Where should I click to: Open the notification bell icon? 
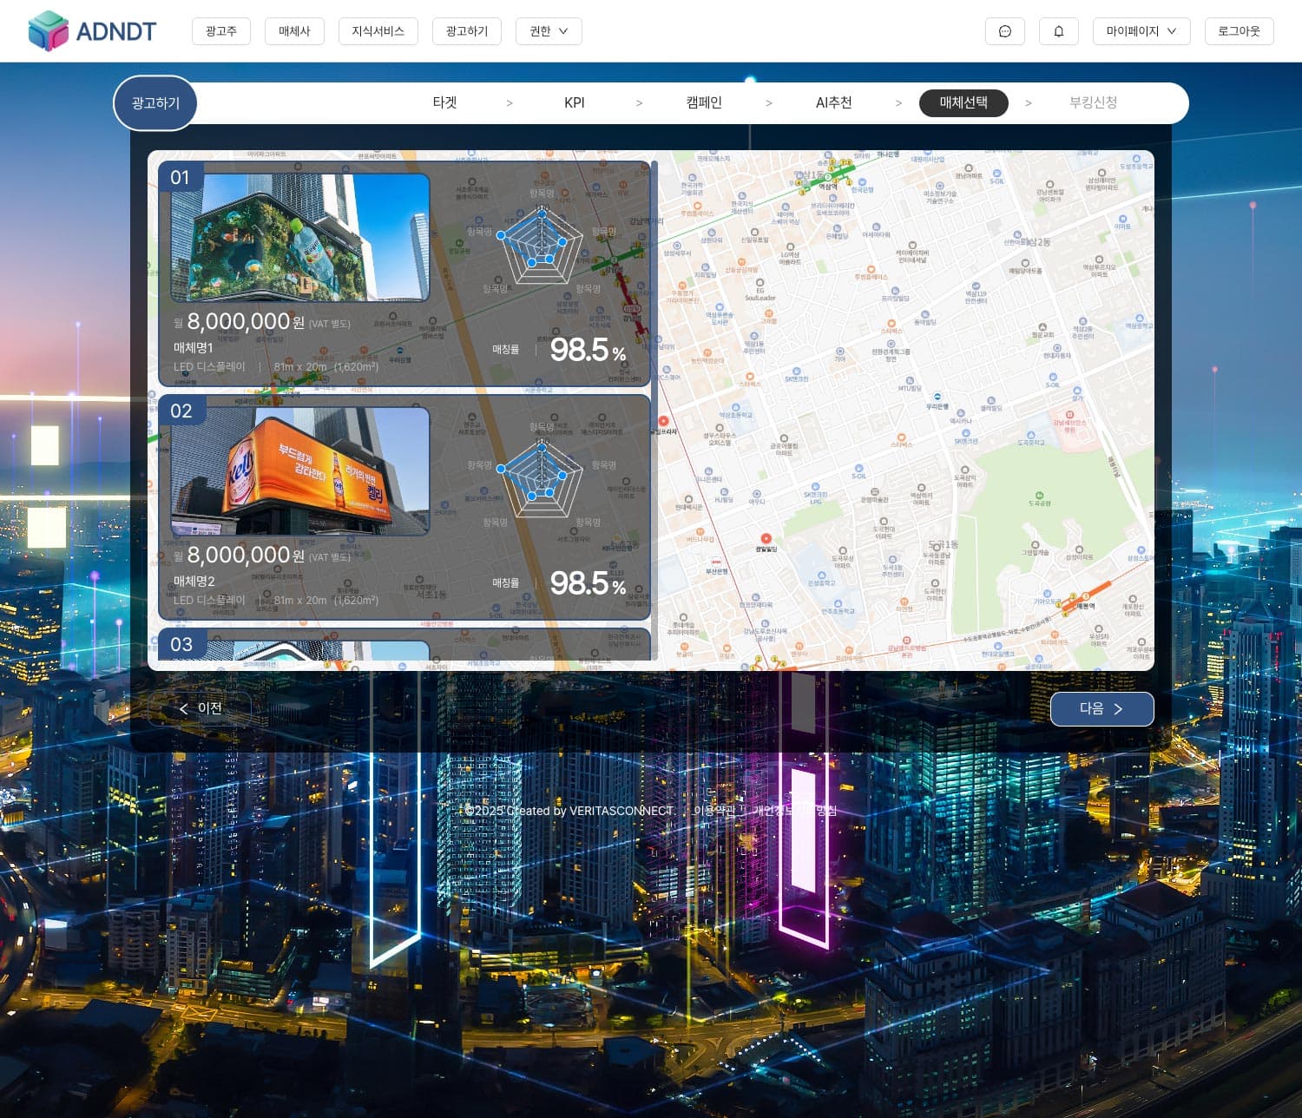pos(1058,31)
